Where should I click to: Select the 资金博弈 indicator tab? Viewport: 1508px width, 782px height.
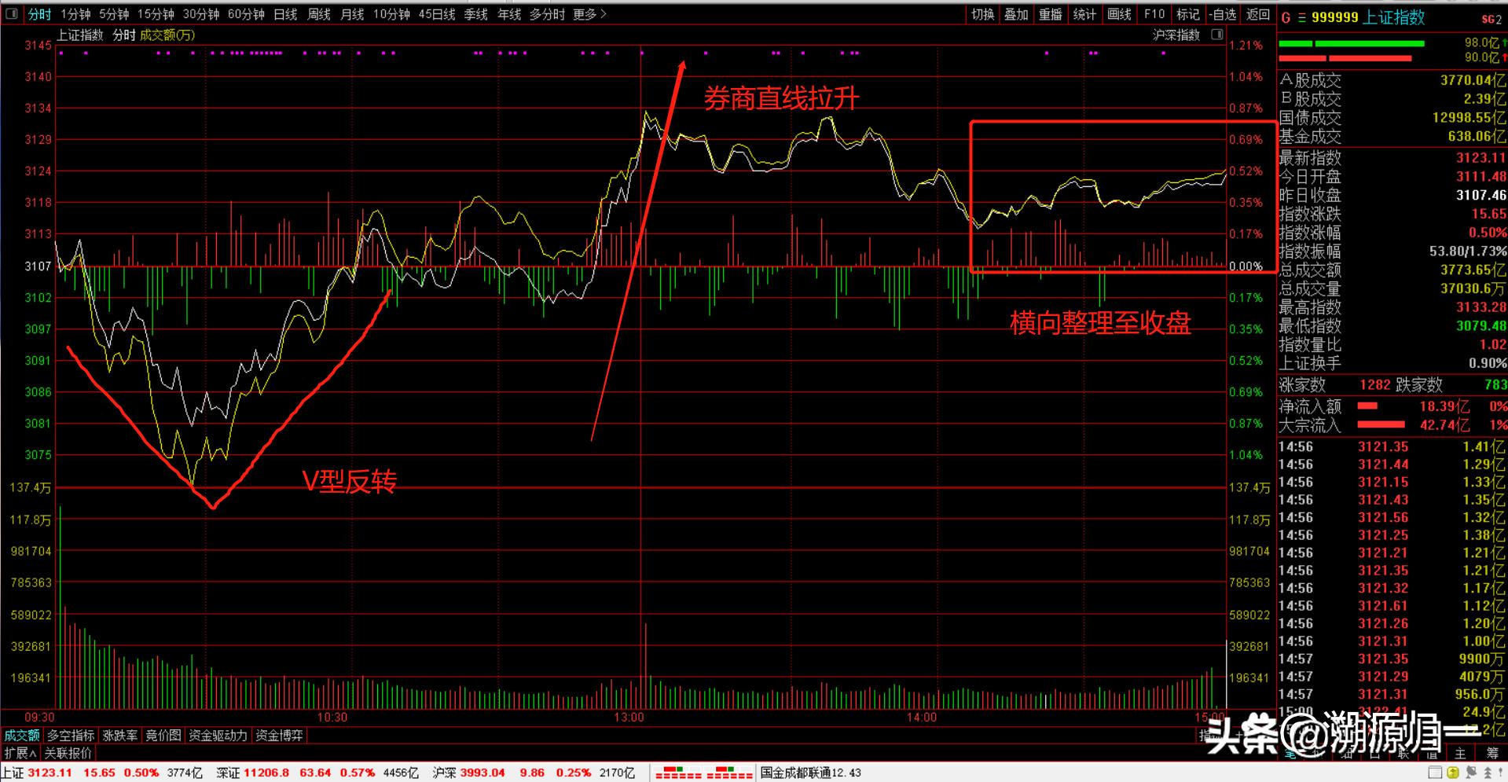point(279,736)
